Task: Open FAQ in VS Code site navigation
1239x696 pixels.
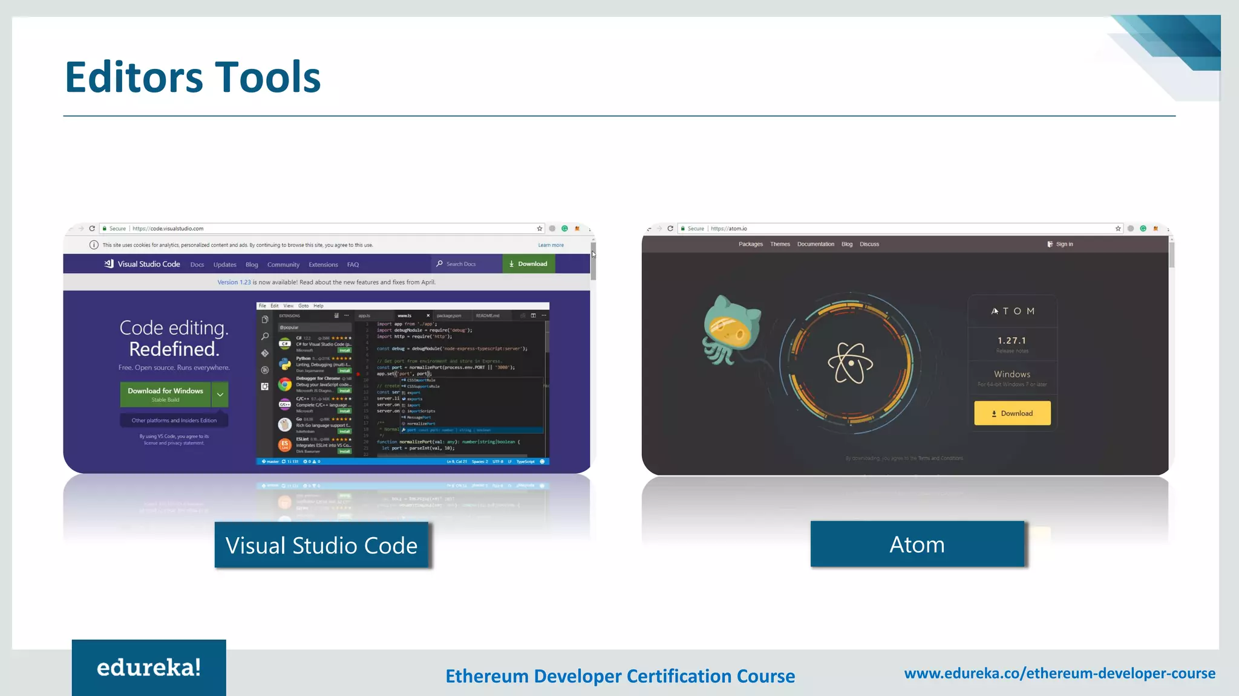Action: [x=353, y=265]
